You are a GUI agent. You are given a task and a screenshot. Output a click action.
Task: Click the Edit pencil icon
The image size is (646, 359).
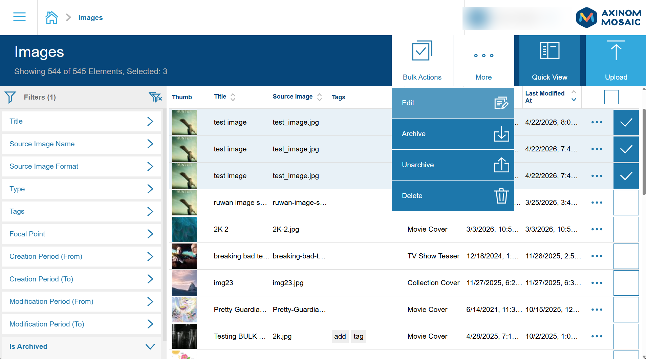[501, 103]
